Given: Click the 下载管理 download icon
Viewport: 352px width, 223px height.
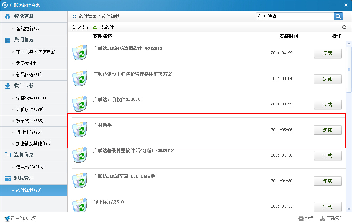Looking at the screenshot, I should click(x=322, y=218).
